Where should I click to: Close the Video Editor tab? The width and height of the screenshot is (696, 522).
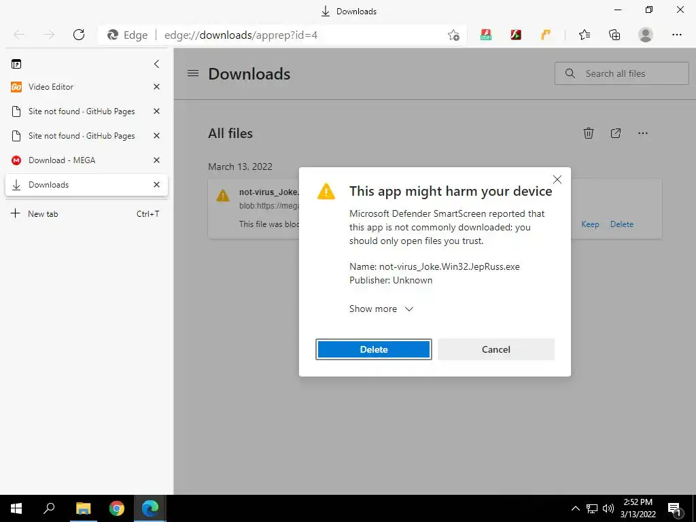(x=156, y=87)
